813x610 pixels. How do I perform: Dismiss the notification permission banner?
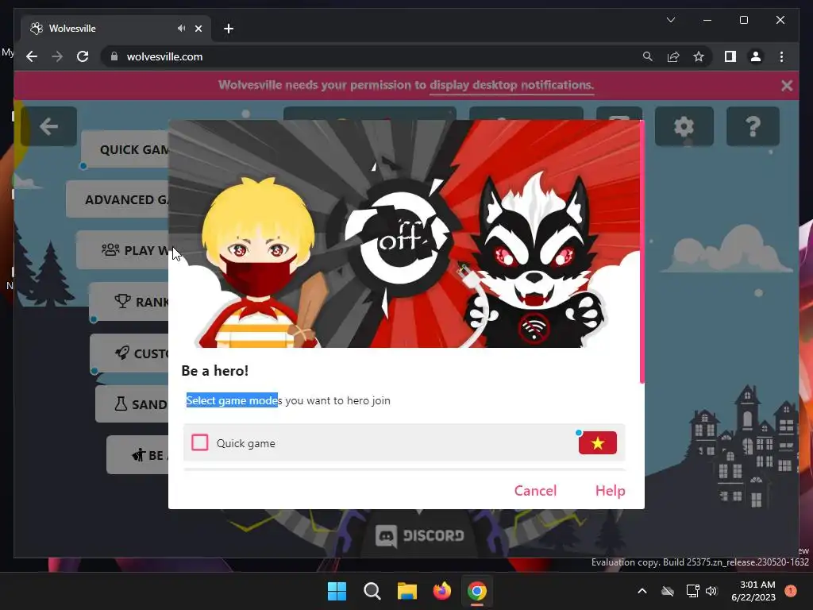point(787,86)
